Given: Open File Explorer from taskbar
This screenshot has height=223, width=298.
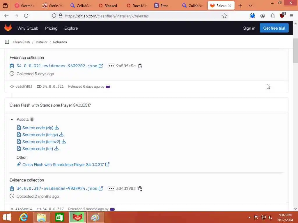Looking at the screenshot, I should pos(41,217).
